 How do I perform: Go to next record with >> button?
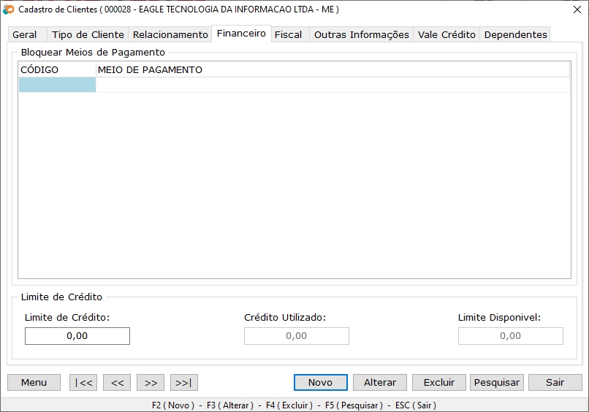(151, 382)
